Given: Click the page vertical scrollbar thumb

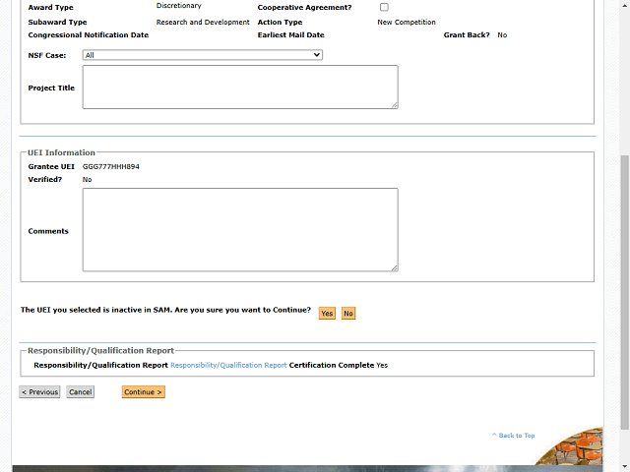Looking at the screenshot, I should coord(625,292).
